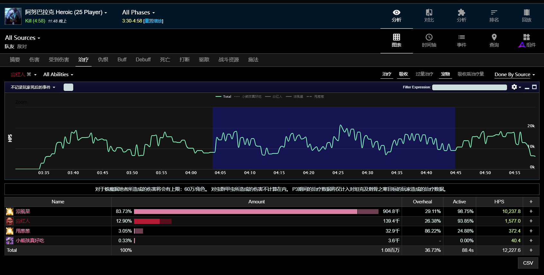544x275 pixels.
Task: Click the plus column header
Action: [531, 202]
